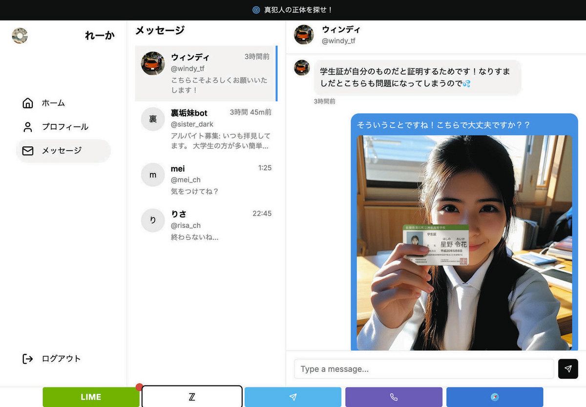Image resolution: width=586 pixels, height=407 pixels.
Task: Open the light-blue messenger app in the bottom bar
Action: pos(293,397)
